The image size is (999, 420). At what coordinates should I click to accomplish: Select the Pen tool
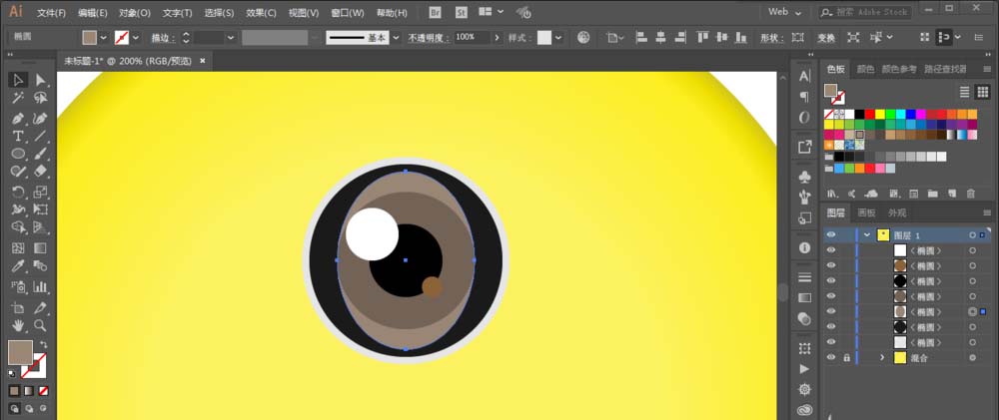pos(18,118)
